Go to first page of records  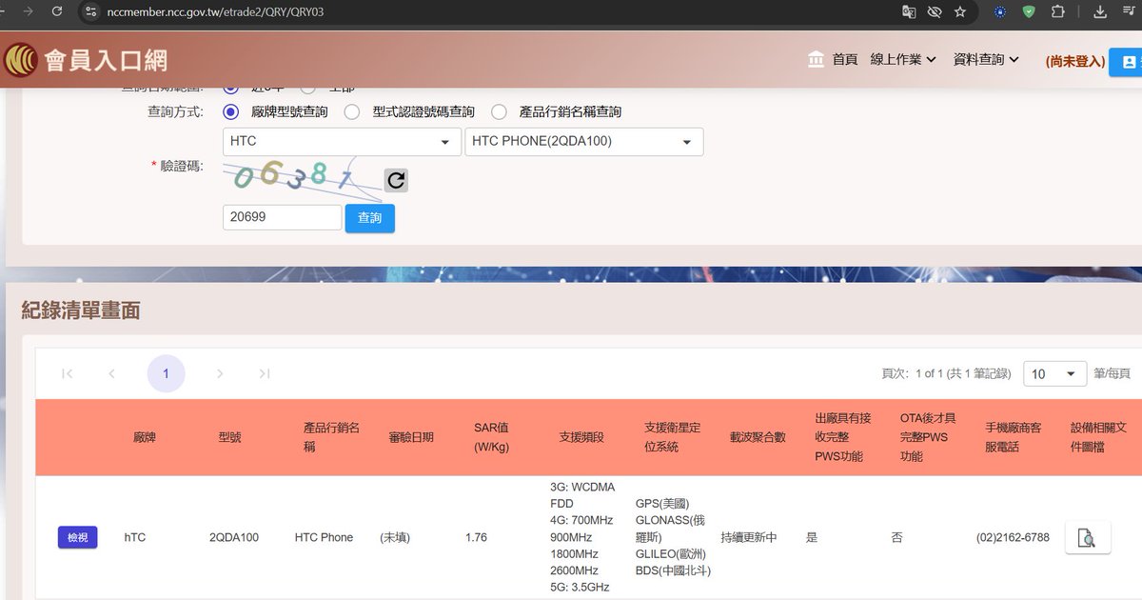[x=67, y=373]
